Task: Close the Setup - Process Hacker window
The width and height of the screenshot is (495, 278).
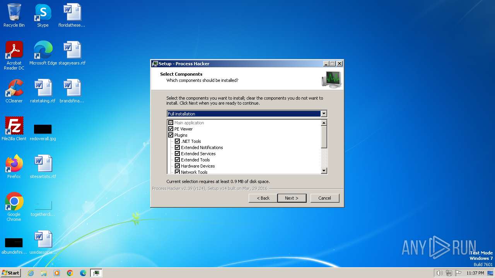Action: click(x=340, y=64)
